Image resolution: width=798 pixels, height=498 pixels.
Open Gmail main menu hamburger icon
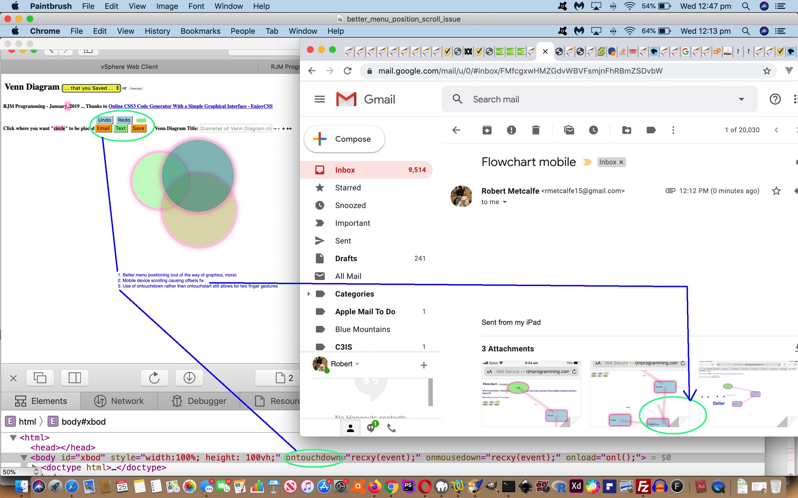click(319, 99)
